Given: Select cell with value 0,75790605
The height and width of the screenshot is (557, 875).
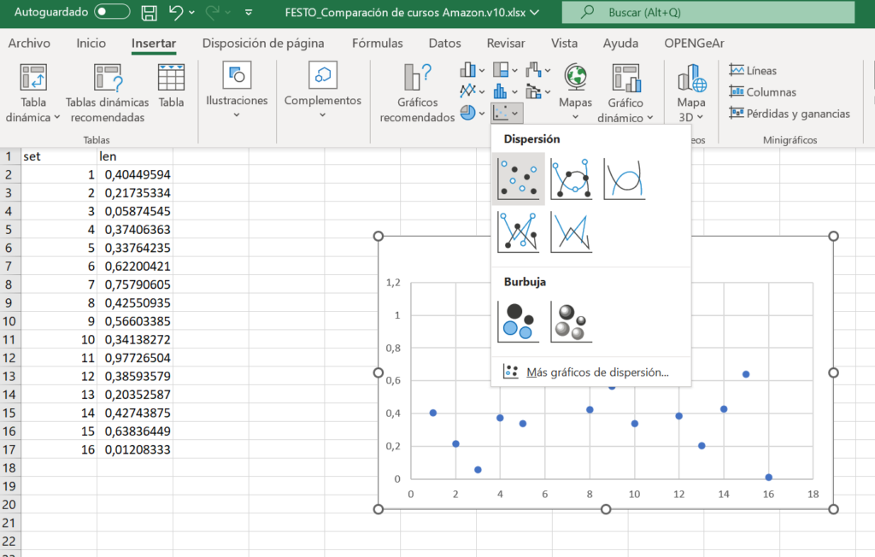Looking at the screenshot, I should coord(135,284).
